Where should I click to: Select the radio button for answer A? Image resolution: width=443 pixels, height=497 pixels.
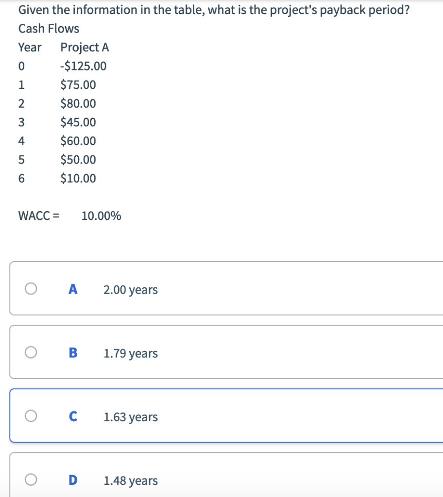coord(31,288)
